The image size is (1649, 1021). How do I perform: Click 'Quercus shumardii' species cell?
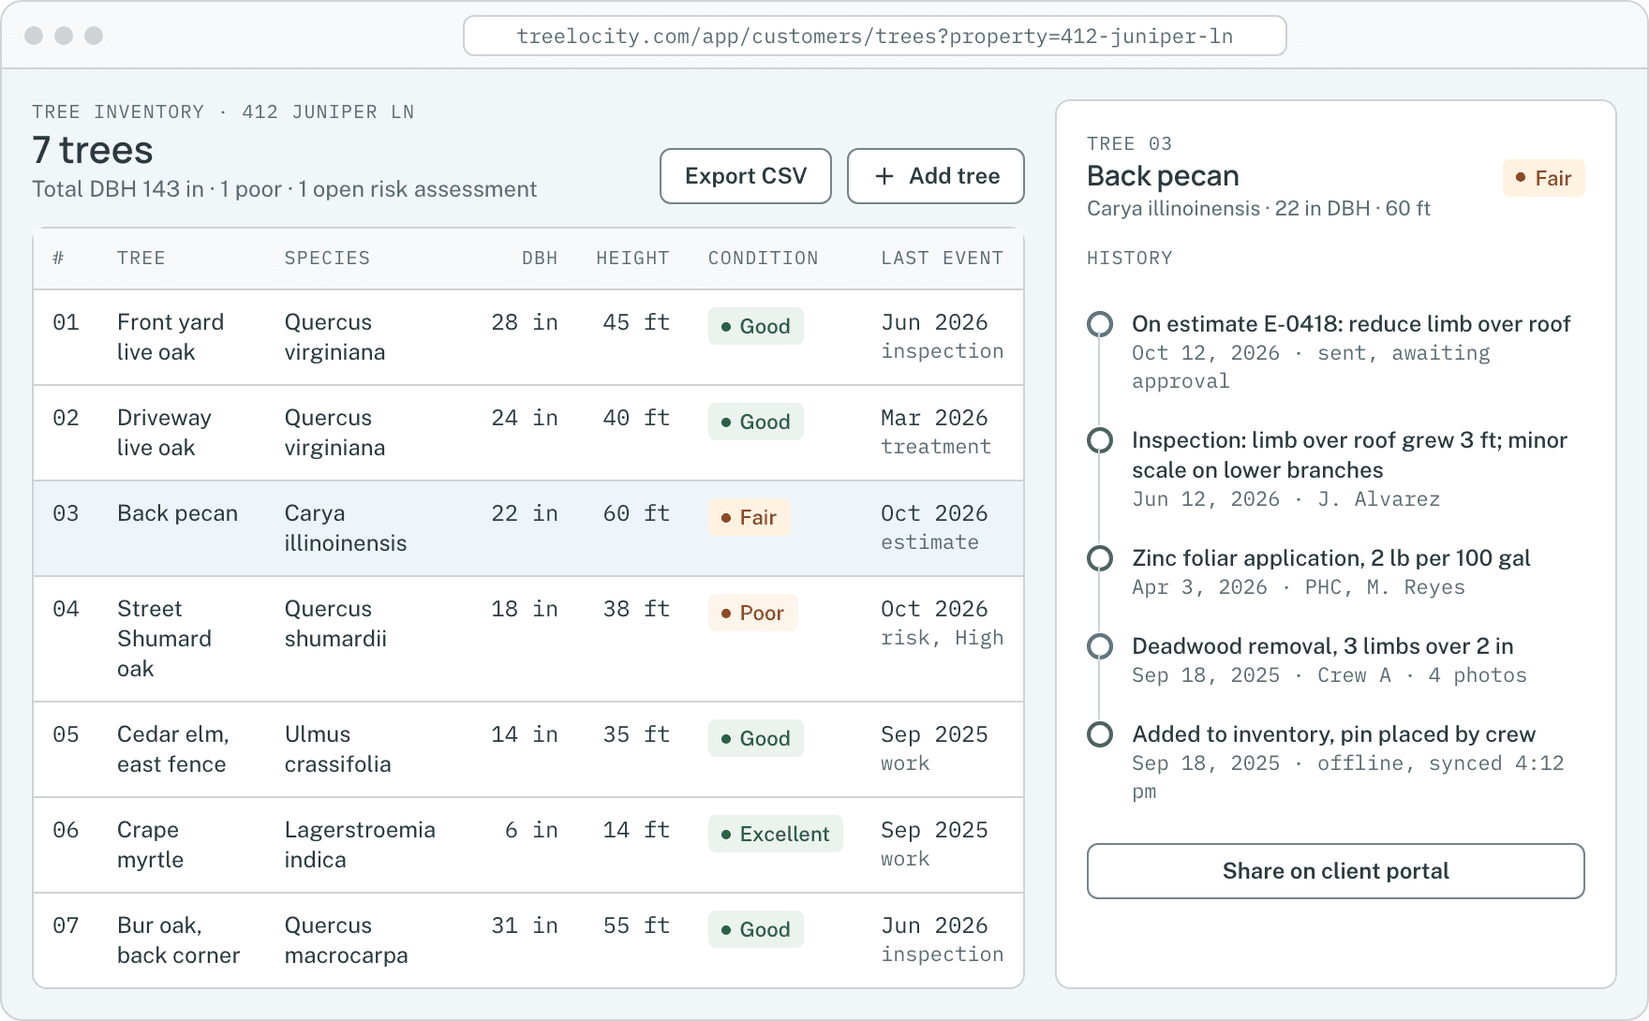click(335, 624)
